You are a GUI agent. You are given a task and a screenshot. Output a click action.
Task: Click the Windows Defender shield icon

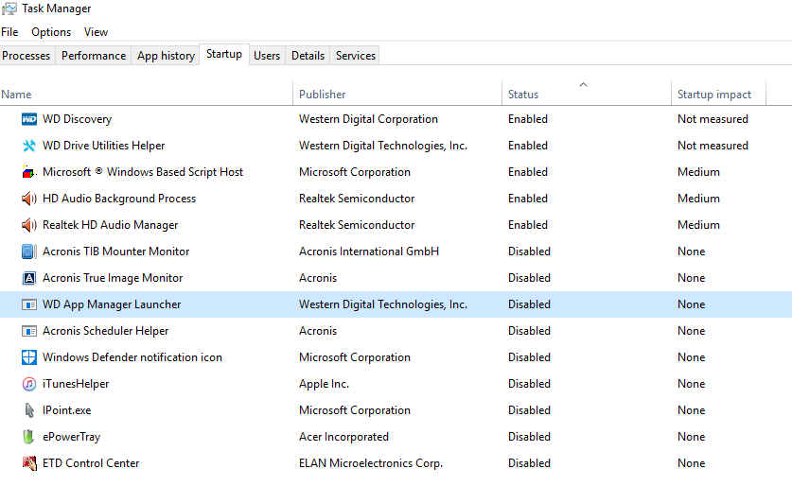(x=28, y=357)
